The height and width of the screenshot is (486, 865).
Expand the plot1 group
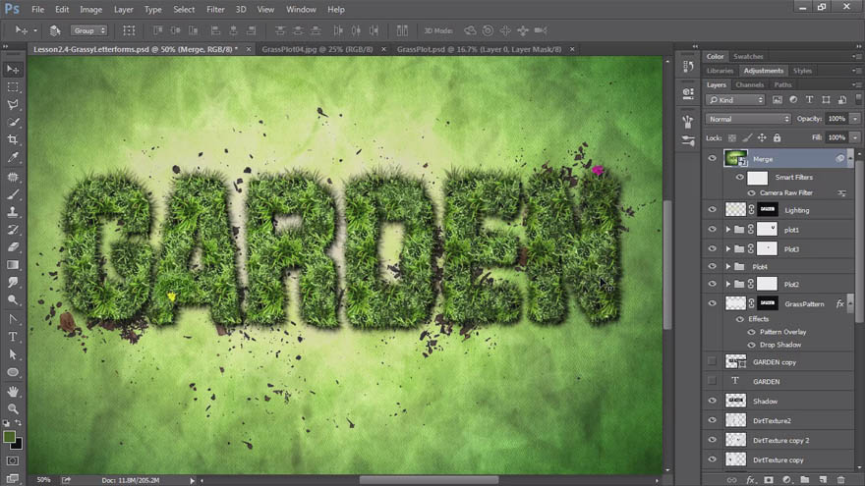tap(728, 229)
